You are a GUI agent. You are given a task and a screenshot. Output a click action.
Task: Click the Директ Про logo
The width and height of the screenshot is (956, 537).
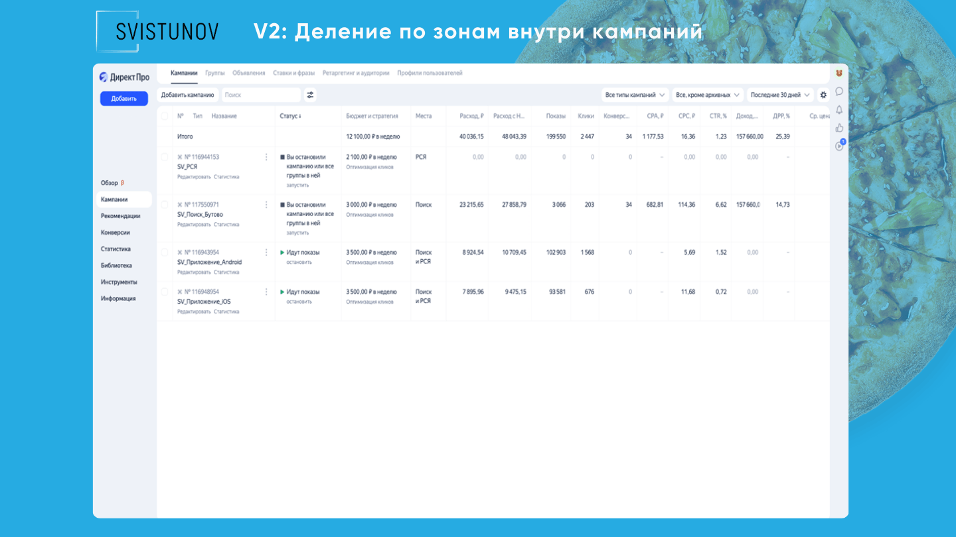124,78
